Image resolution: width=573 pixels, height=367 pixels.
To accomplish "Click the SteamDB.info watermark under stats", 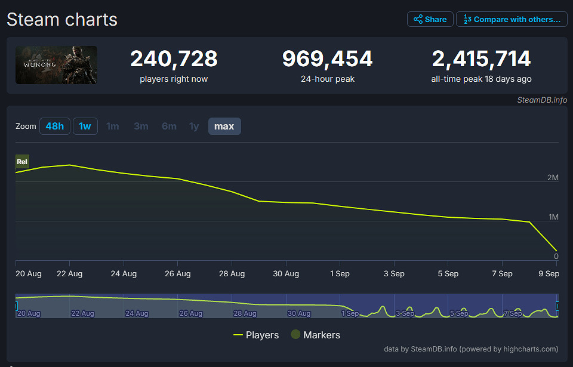I will [x=541, y=100].
